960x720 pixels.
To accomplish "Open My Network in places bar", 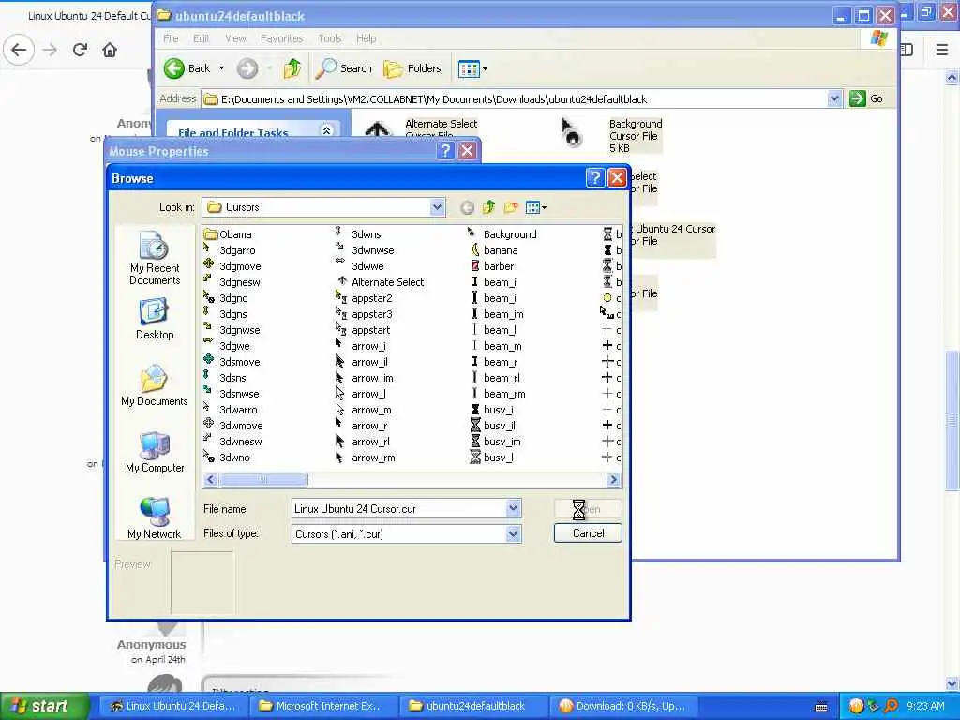I will point(155,518).
